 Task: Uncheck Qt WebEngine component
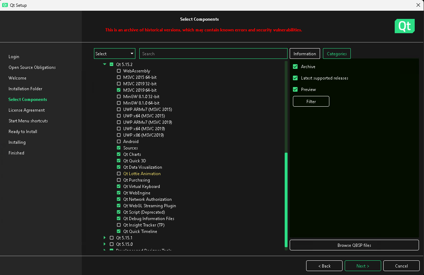point(119,193)
